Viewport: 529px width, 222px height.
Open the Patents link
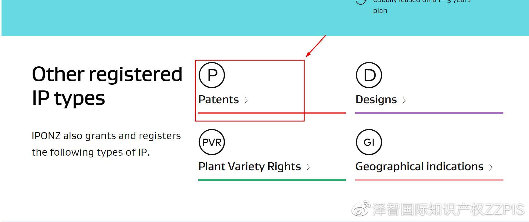(219, 100)
